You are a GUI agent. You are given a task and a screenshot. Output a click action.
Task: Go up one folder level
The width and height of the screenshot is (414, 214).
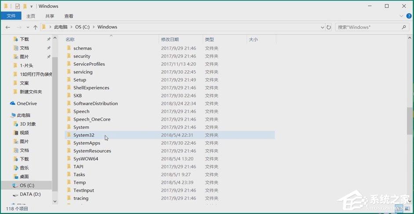tap(36, 27)
